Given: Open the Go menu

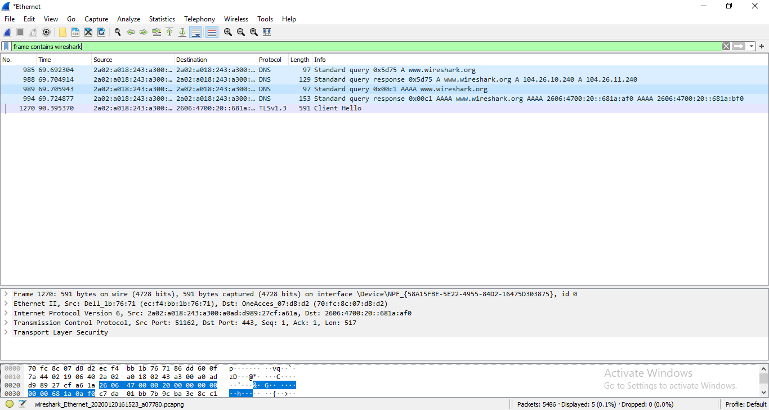Looking at the screenshot, I should point(71,19).
